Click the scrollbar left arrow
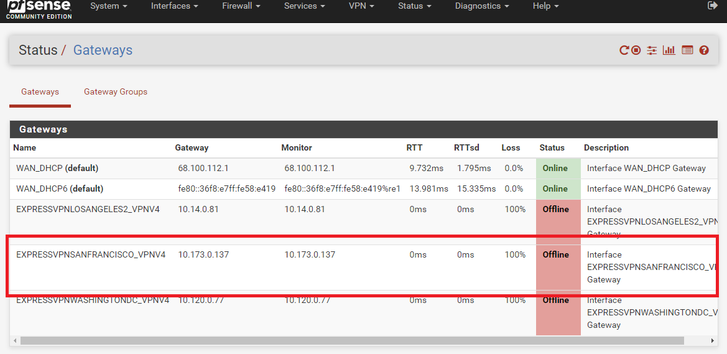 (15, 340)
